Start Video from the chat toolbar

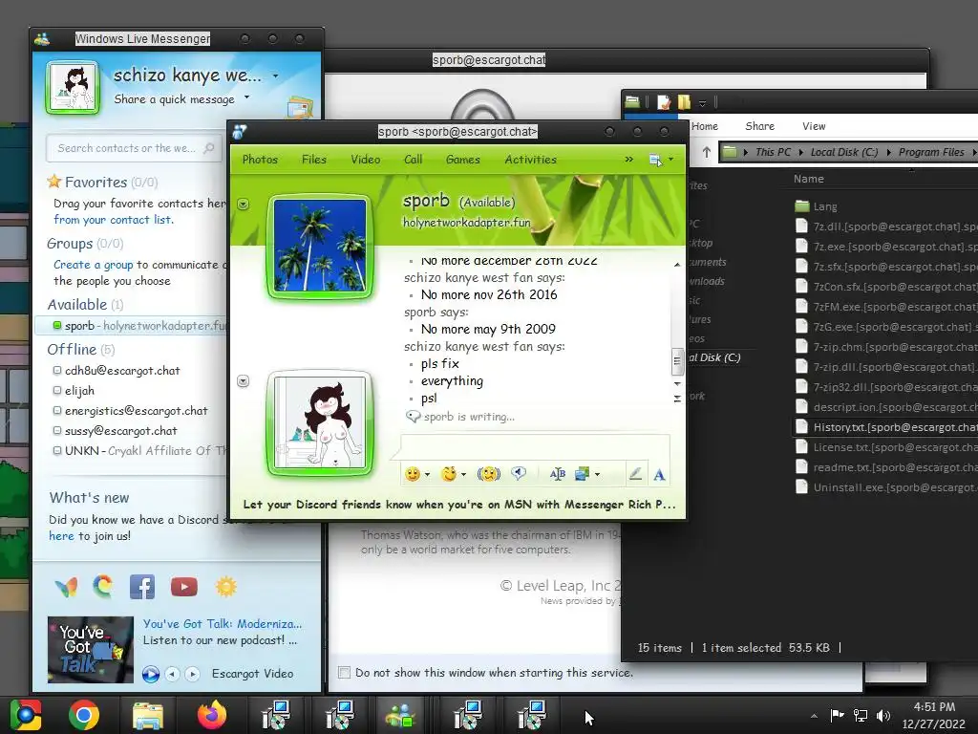366,160
